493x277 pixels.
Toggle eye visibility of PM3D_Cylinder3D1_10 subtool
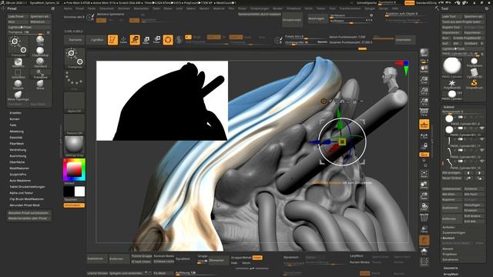tap(482, 161)
